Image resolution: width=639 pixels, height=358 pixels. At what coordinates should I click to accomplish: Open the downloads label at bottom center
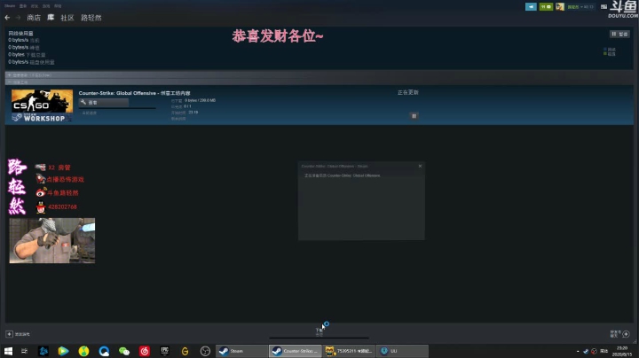click(319, 331)
